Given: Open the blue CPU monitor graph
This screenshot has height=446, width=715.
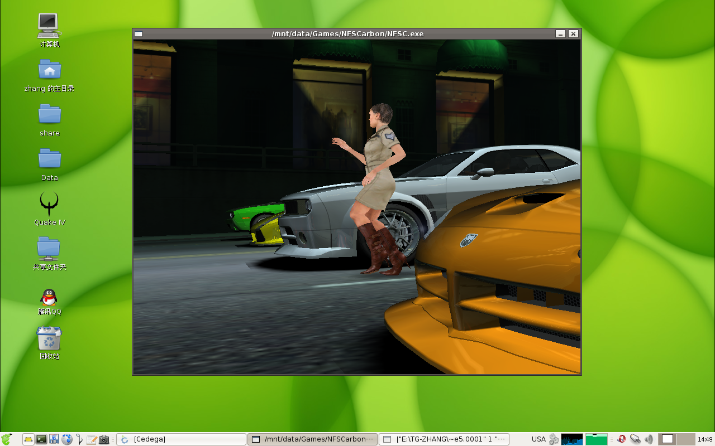Looking at the screenshot, I should pos(572,439).
